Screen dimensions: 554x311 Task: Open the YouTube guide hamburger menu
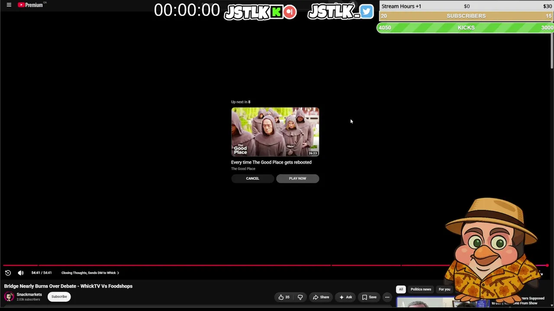[9, 5]
